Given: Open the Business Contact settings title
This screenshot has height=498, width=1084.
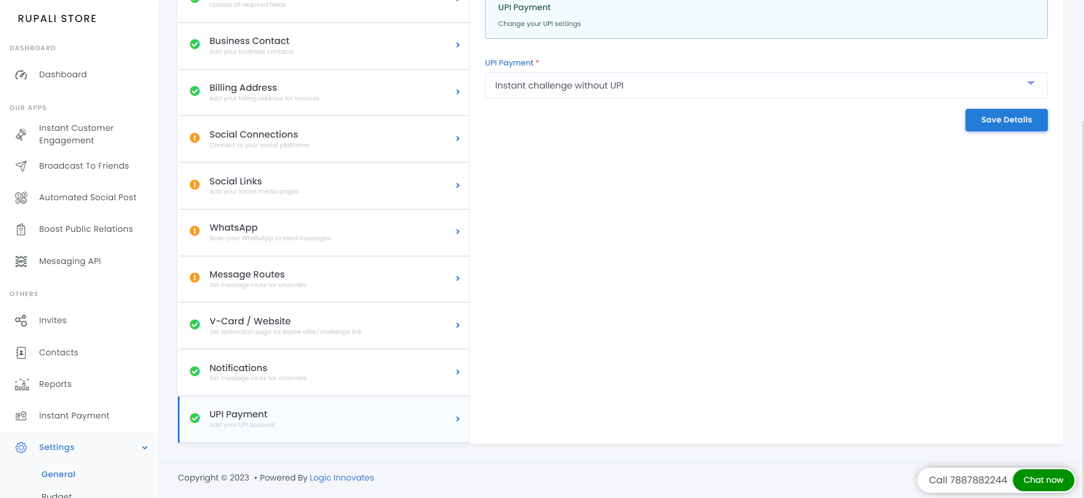Looking at the screenshot, I should [x=249, y=41].
